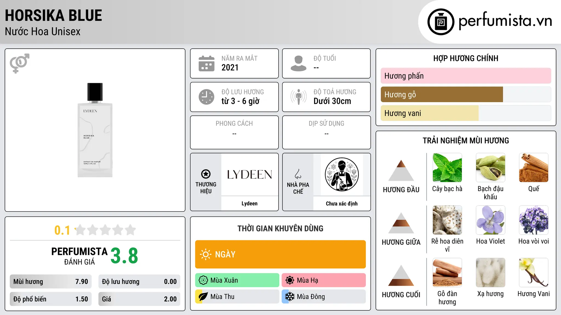
Task: Click the Gỗ đàn hương sandalwood image
Action: [447, 273]
